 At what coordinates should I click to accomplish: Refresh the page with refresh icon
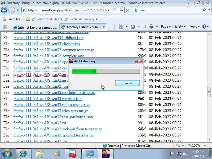coord(121,10)
